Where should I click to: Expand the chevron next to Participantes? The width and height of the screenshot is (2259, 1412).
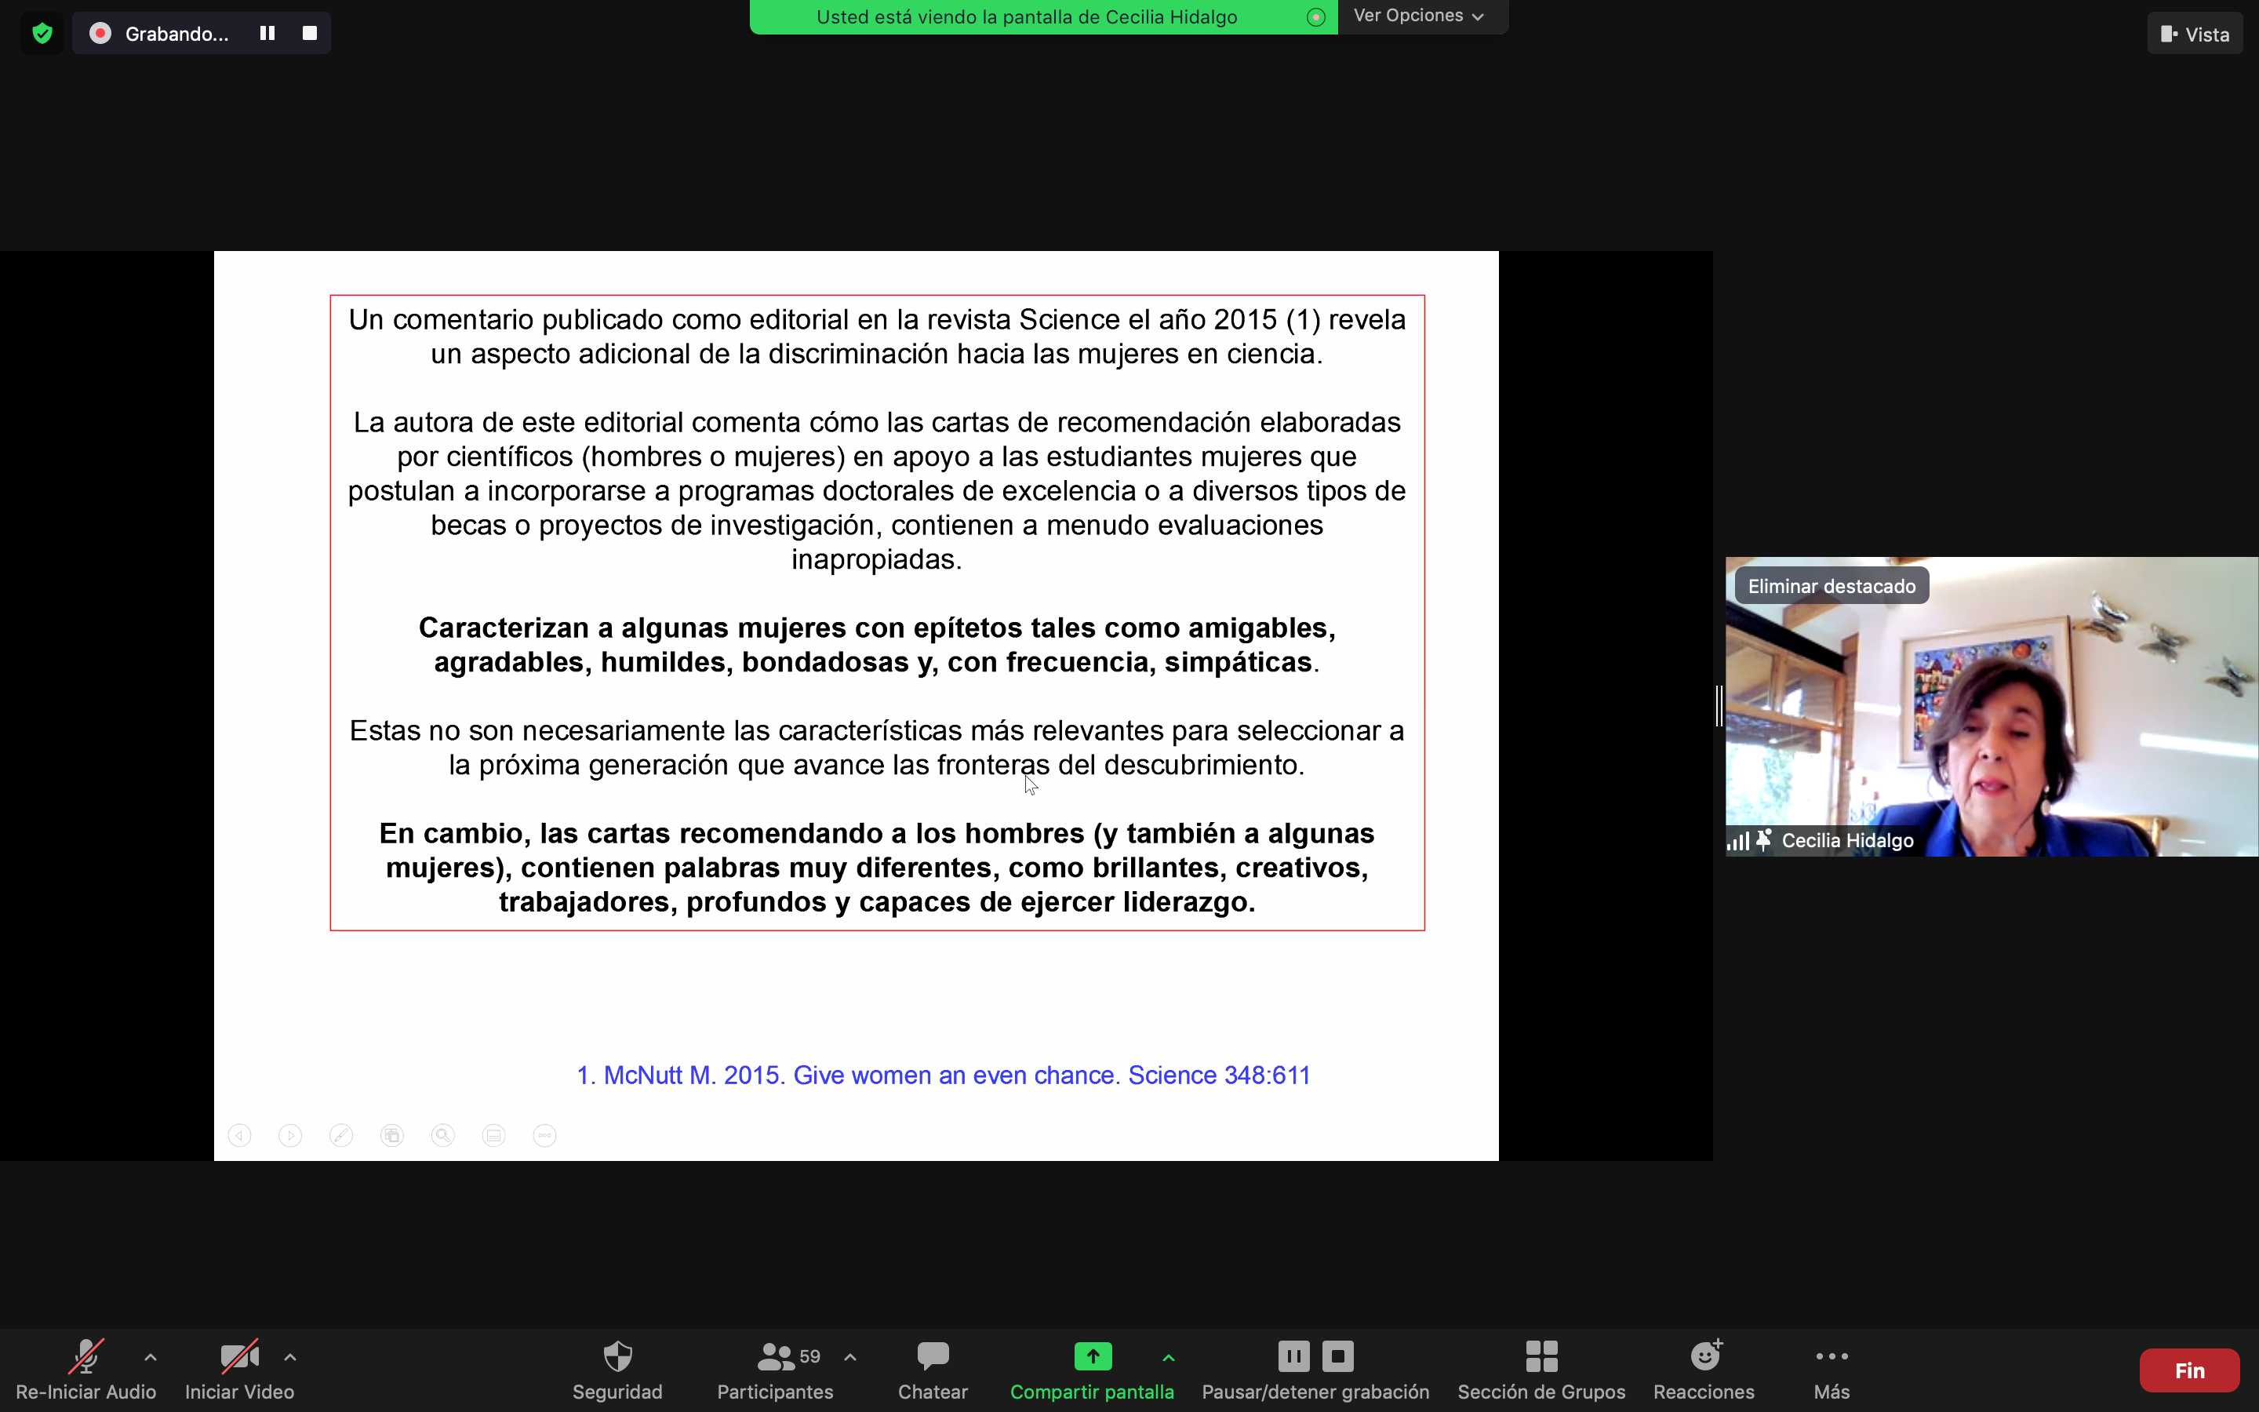tap(849, 1357)
